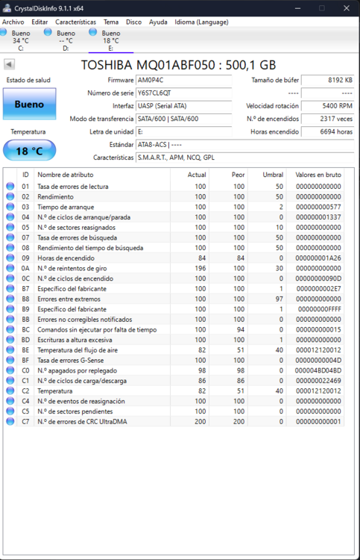Image resolution: width=360 pixels, height=560 pixels.
Task: Click status orb for ciclos de carga/descarga
Action: [10, 381]
